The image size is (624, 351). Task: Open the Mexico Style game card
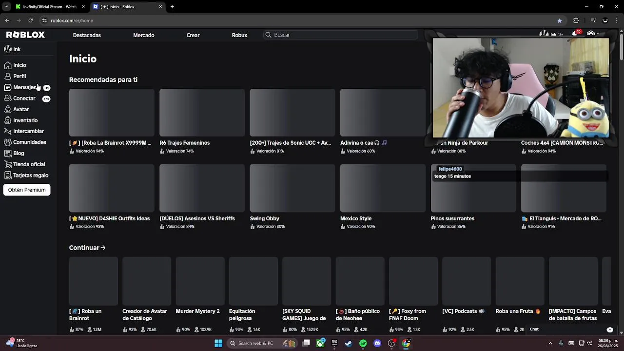(383, 197)
